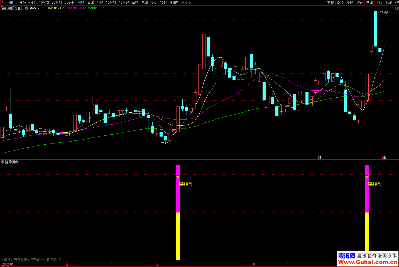
Task: Switch to the 周线 weekly tab
Action: pyautogui.click(x=90, y=3)
